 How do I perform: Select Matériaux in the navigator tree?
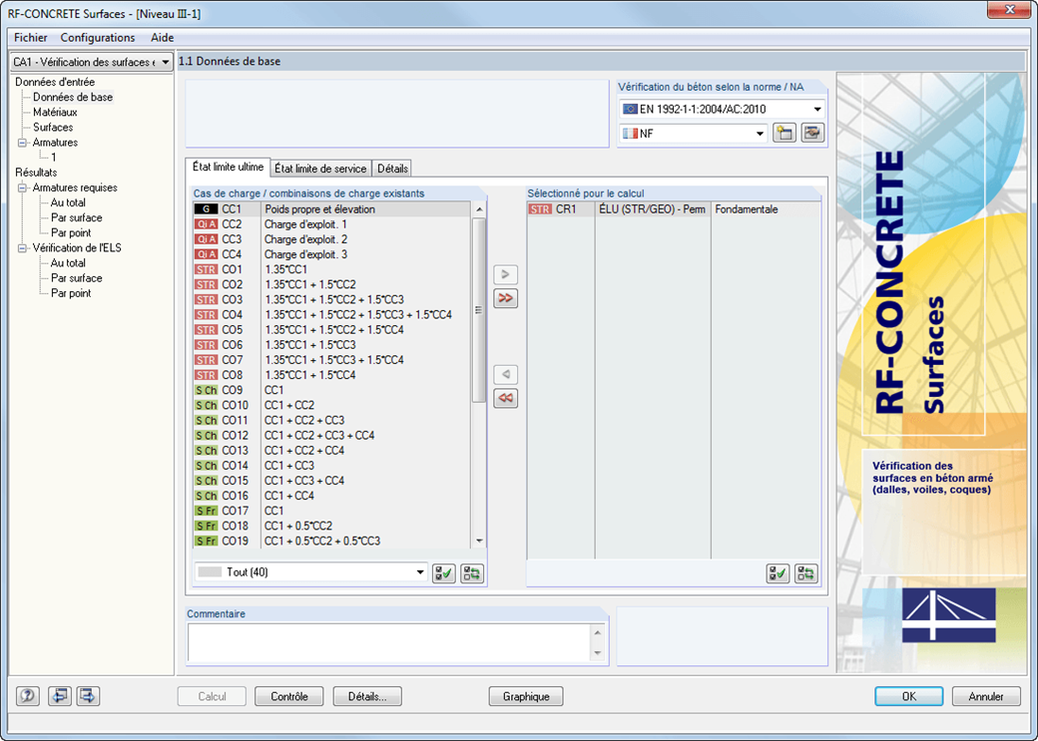(55, 113)
